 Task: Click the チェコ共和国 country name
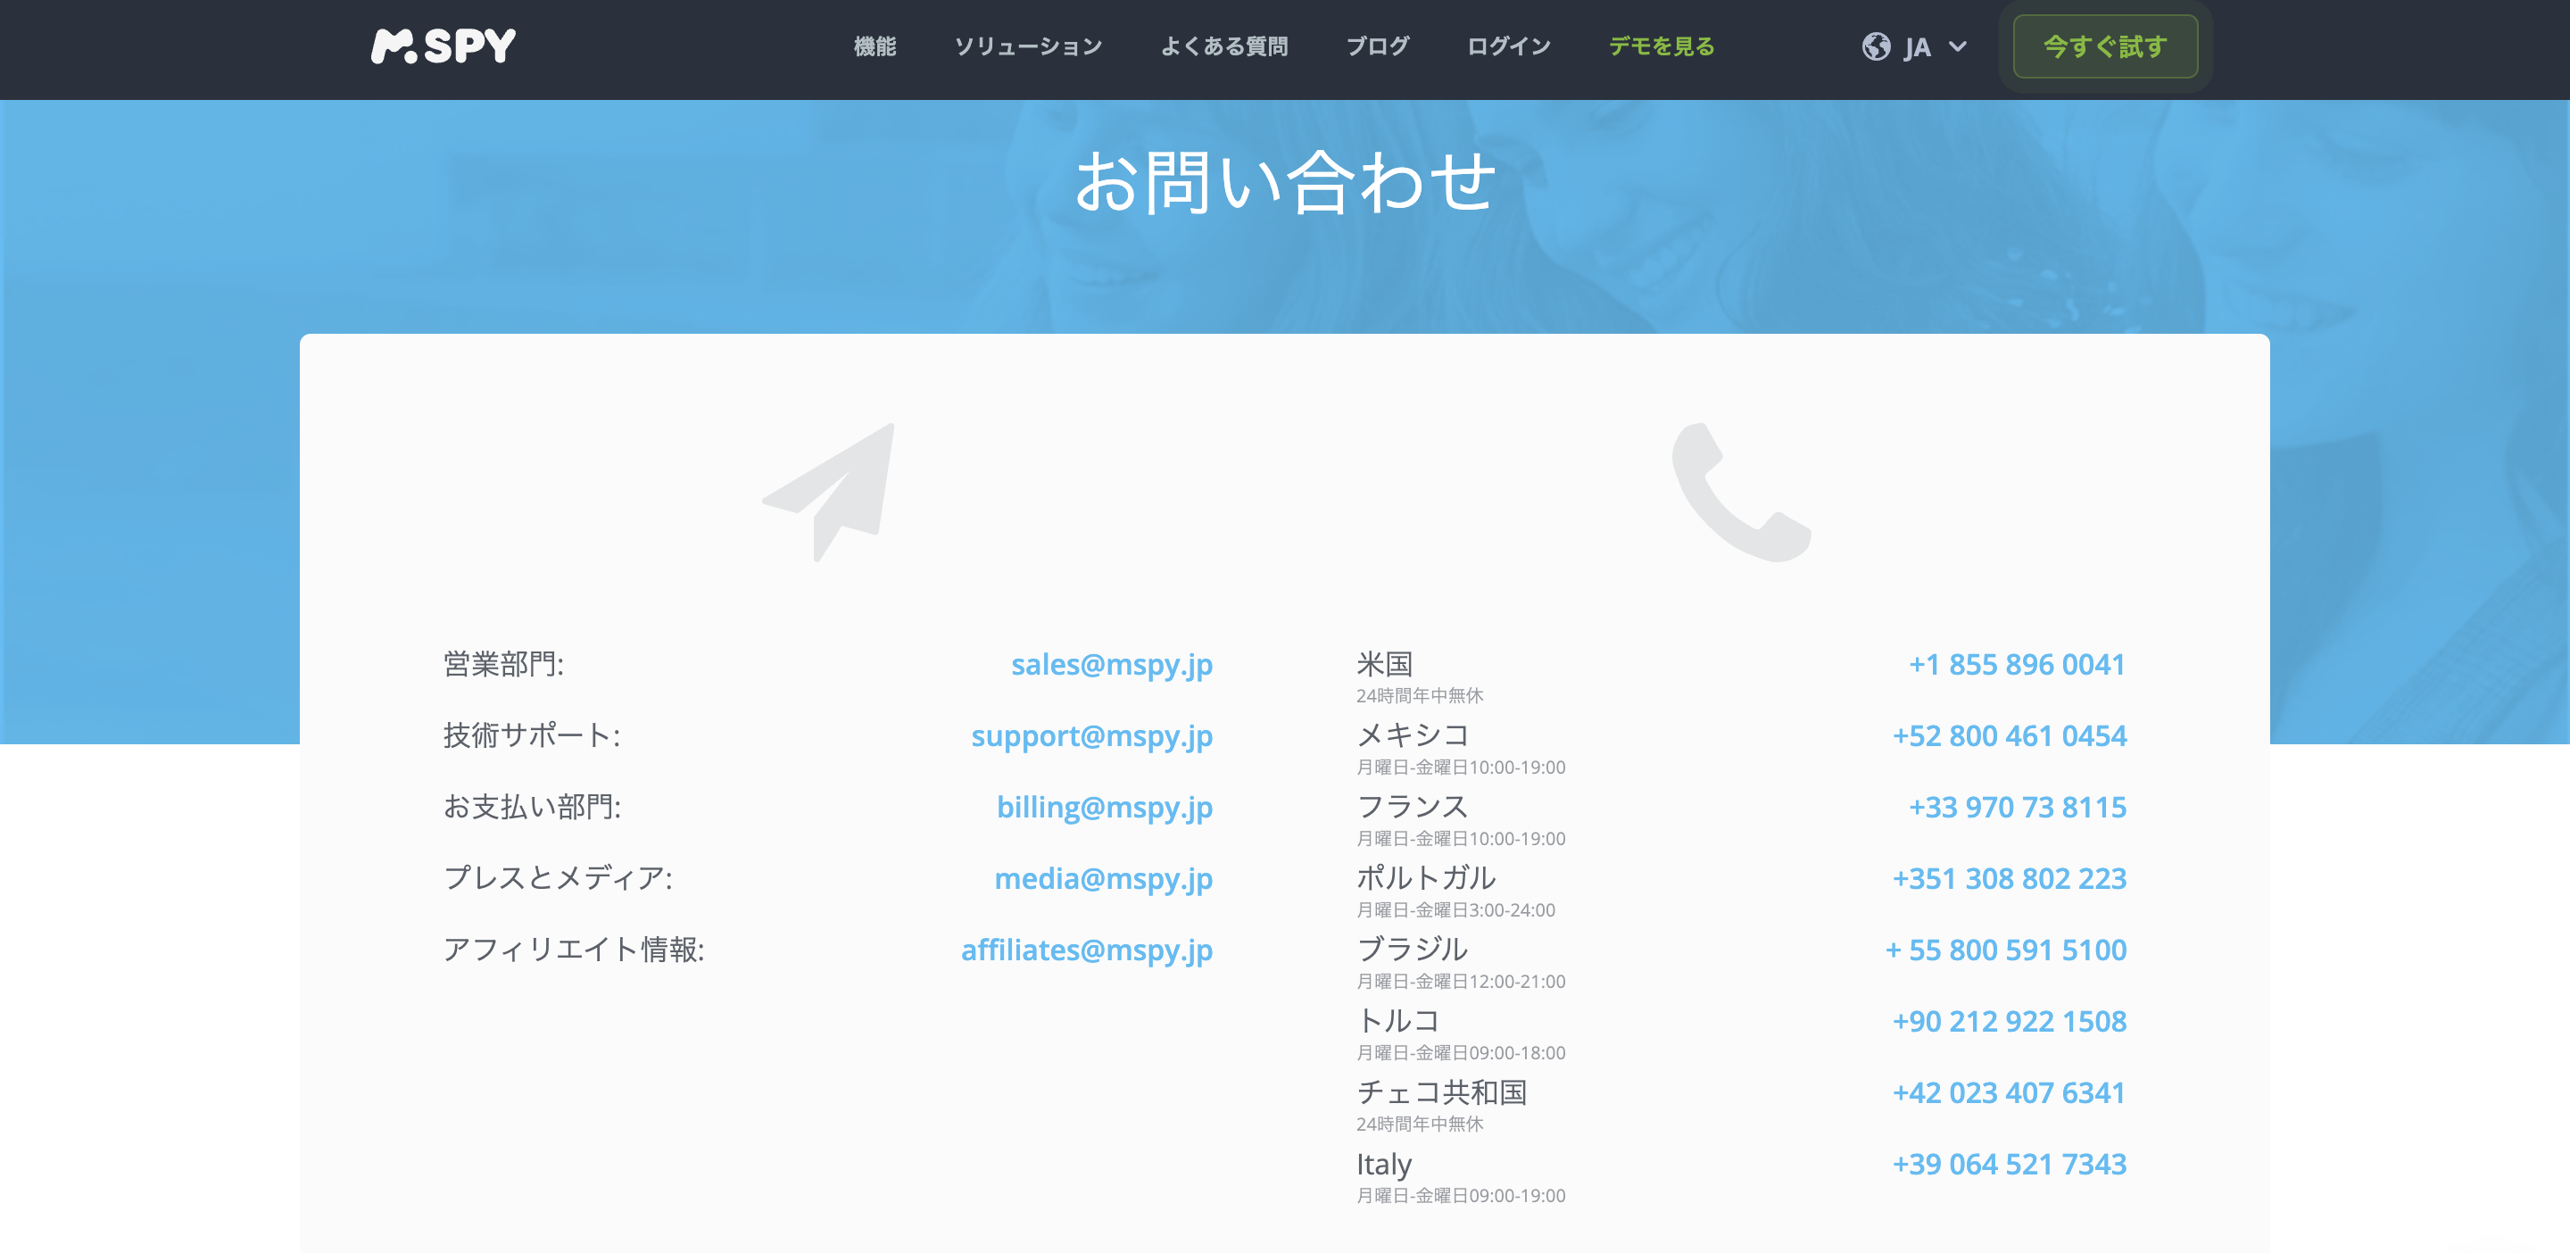pyautogui.click(x=1442, y=1092)
